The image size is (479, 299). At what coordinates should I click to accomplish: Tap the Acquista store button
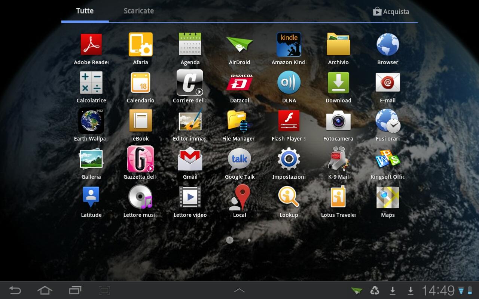391,12
